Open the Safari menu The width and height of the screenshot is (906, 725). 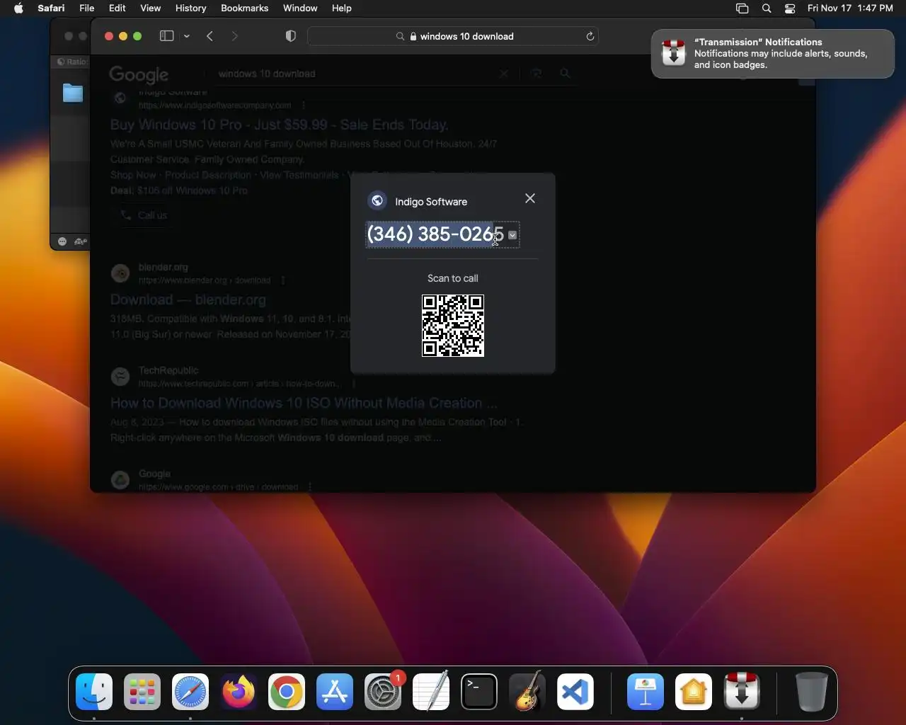(x=51, y=8)
